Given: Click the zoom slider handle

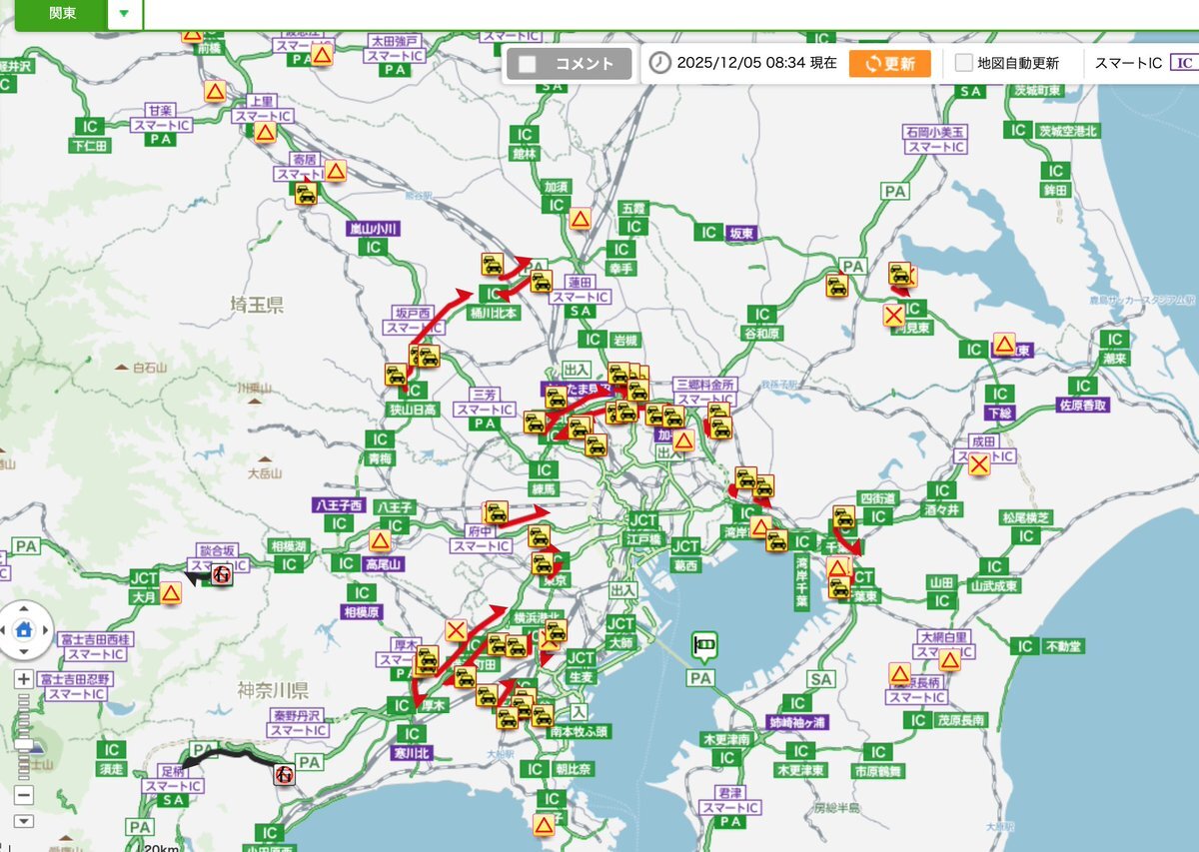Looking at the screenshot, I should coord(25,747).
